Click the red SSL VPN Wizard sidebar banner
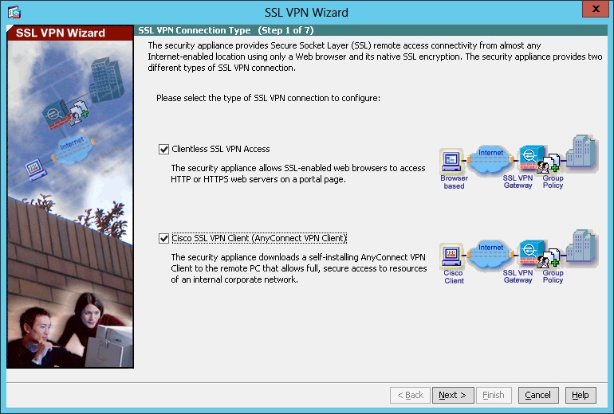The height and width of the screenshot is (414, 614). 70,33
